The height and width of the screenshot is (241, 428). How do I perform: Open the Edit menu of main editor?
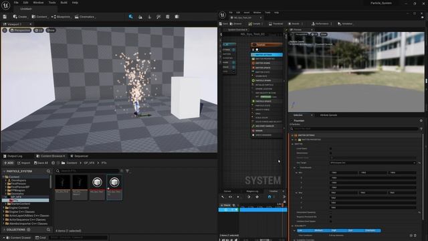coord(25,3)
